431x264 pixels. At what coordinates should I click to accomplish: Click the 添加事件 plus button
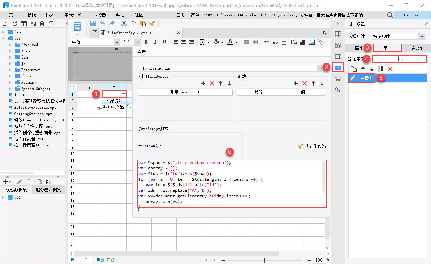399,59
